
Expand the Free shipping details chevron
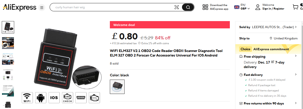click(296, 56)
